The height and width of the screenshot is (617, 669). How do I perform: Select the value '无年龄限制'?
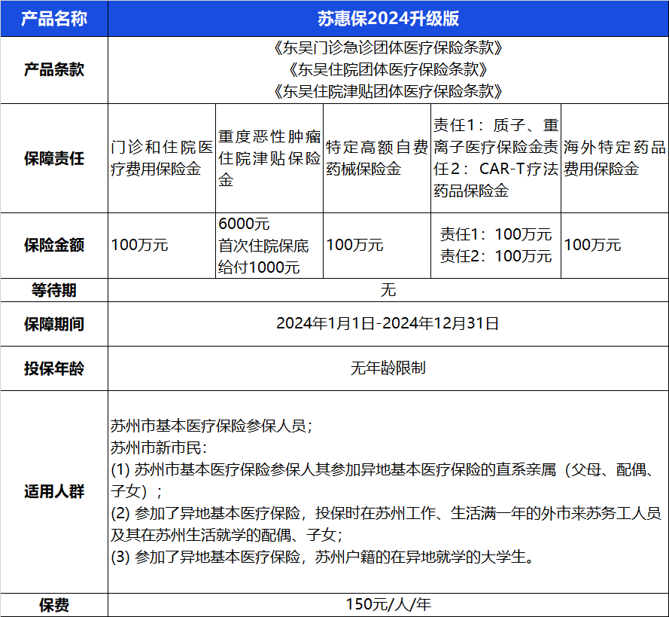388,368
